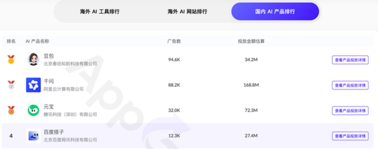Click the AI 产品名称 column header

point(37,41)
